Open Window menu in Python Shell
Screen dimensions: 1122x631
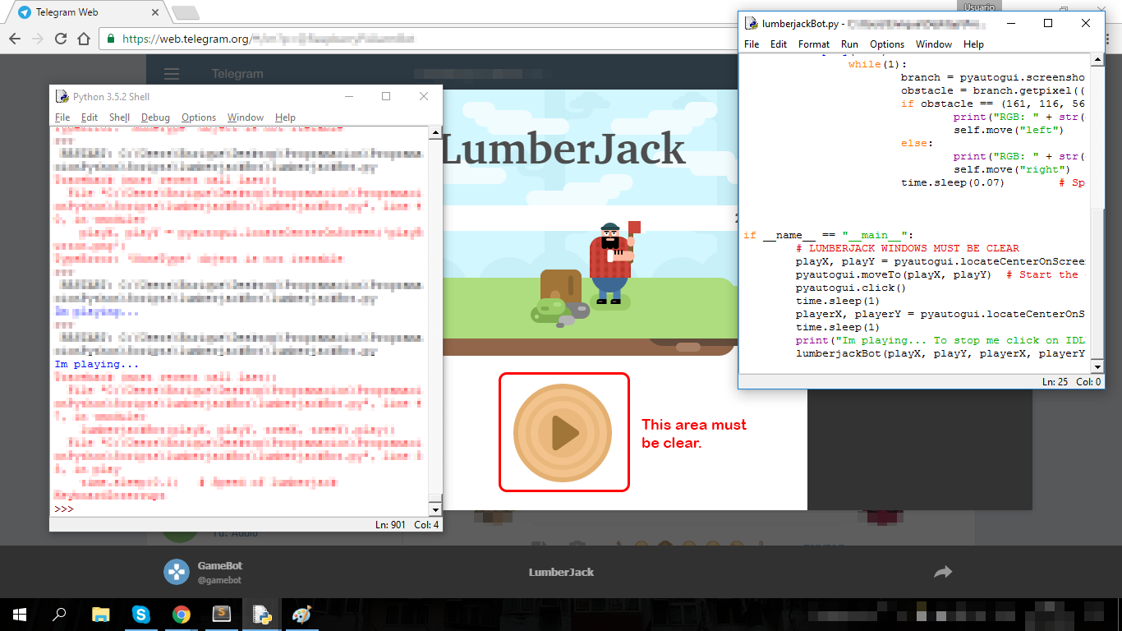(x=246, y=117)
